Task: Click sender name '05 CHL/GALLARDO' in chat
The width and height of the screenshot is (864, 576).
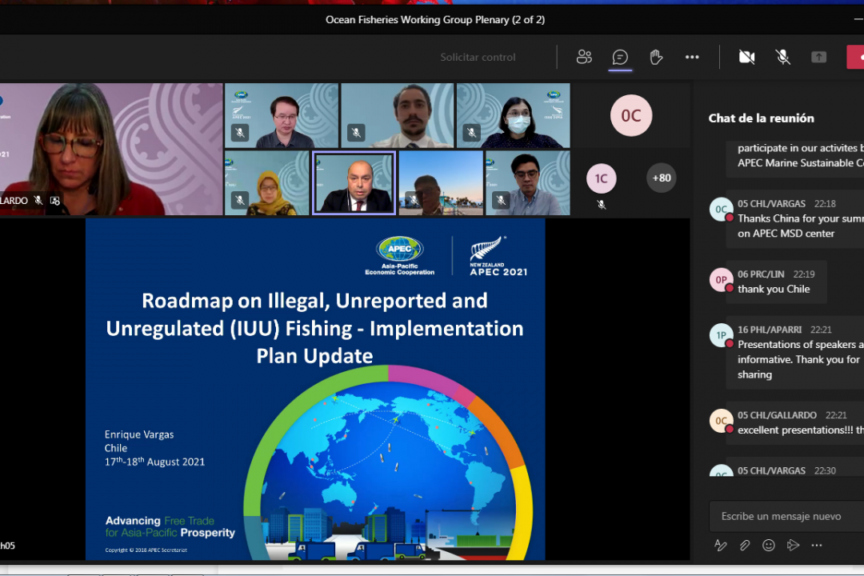Action: click(777, 415)
